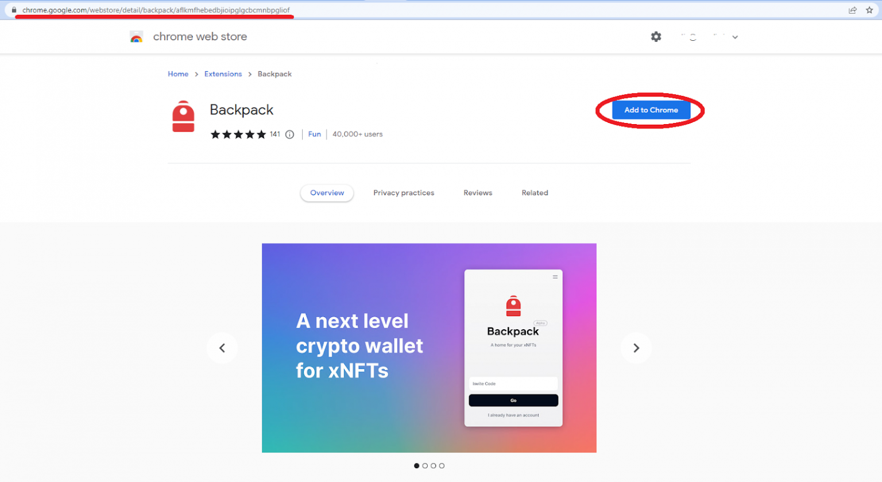Click the rating info circle icon
882x482 pixels.
coord(290,134)
